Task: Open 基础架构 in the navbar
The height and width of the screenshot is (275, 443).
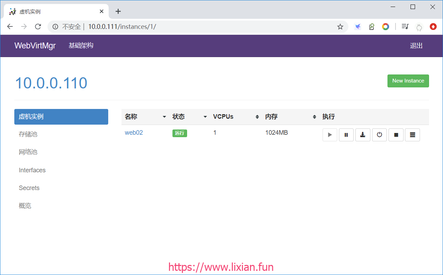Action: [81, 46]
